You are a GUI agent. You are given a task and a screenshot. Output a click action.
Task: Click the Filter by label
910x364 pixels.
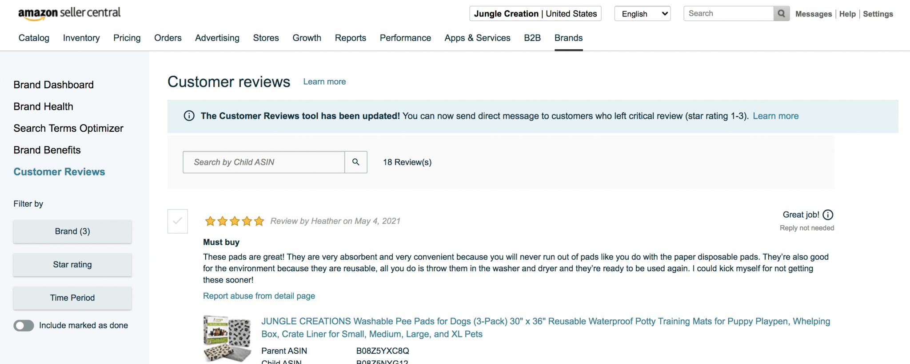pyautogui.click(x=28, y=204)
